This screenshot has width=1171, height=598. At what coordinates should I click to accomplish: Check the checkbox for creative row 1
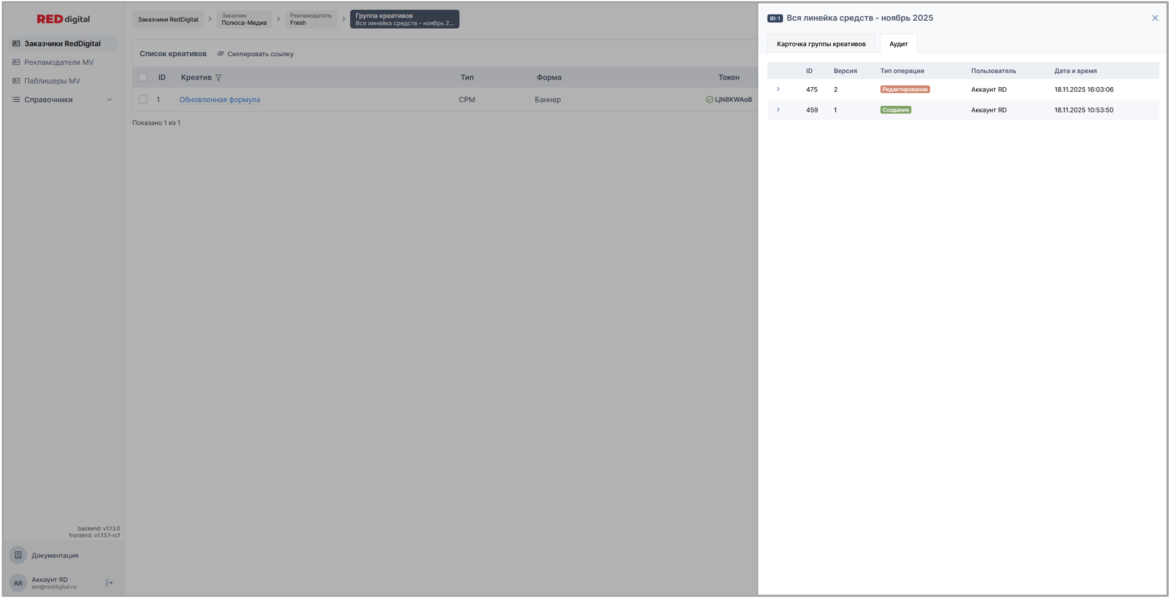[x=143, y=100]
